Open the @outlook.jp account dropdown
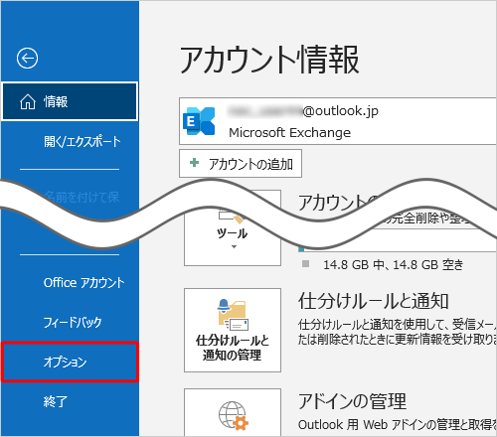The height and width of the screenshot is (437, 497). tap(338, 121)
